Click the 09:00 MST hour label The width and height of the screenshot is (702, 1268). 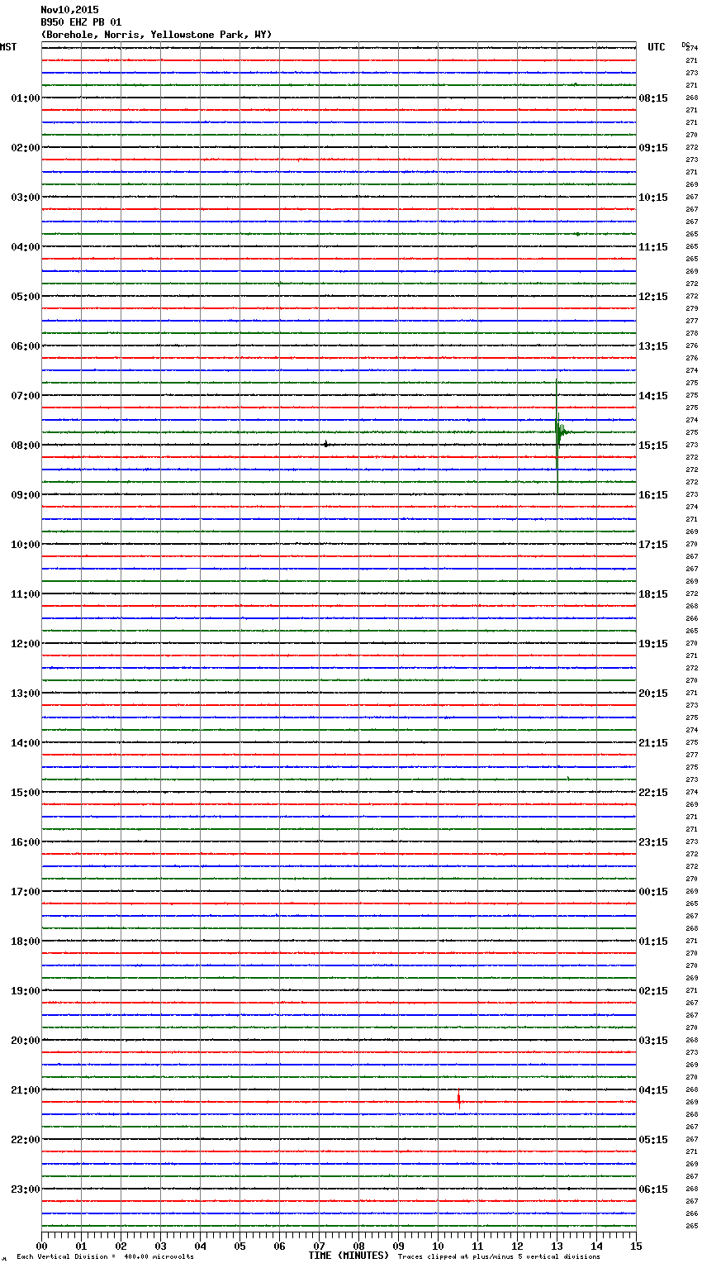(x=26, y=494)
